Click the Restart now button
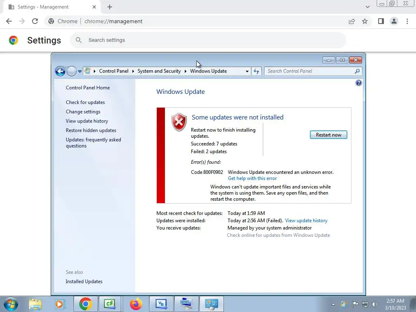The image size is (416, 312). click(x=328, y=135)
